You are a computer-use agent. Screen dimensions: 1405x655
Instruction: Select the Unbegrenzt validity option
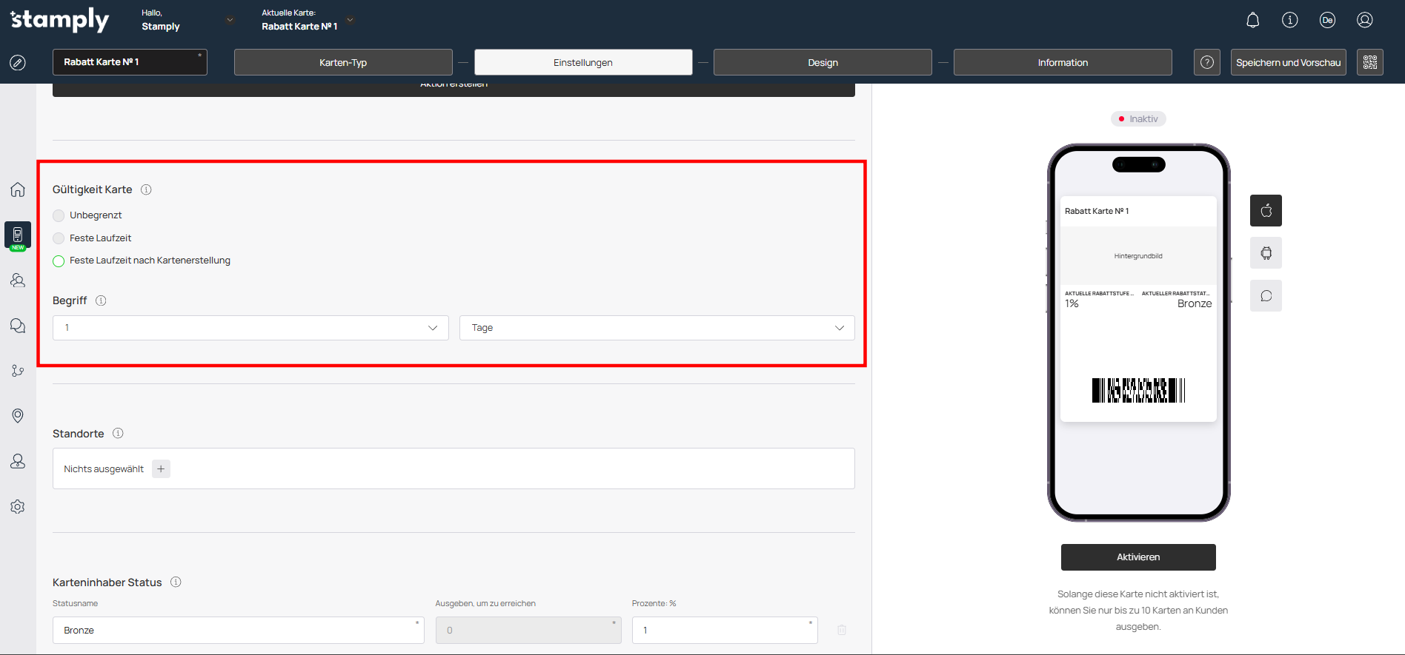pyautogui.click(x=59, y=215)
